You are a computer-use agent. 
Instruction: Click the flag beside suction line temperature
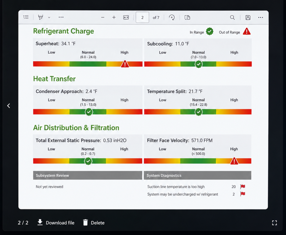coord(243,187)
